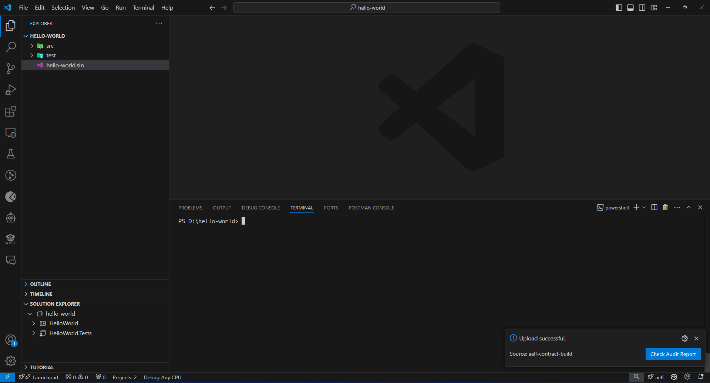Switch to the DEBUG CONSOLE tab
The height and width of the screenshot is (383, 710).
[261, 208]
